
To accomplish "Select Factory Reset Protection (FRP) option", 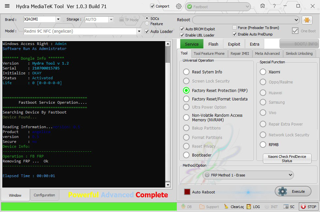I will (x=186, y=90).
